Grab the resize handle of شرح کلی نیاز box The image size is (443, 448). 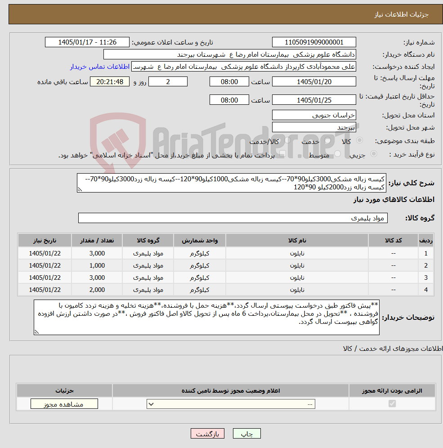click(80, 189)
